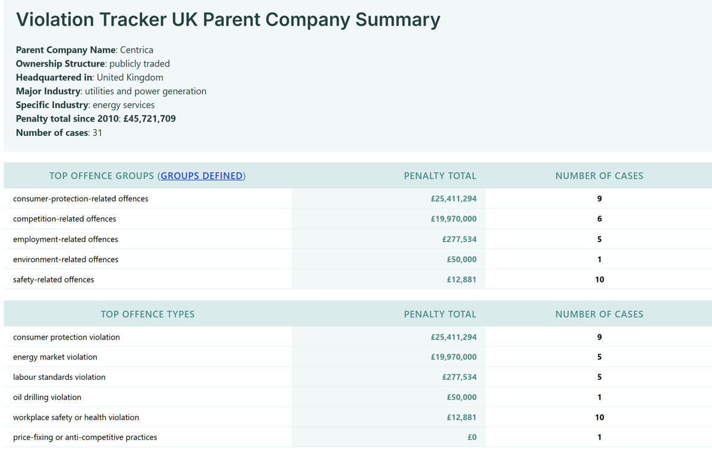Viewport: 712px width, 454px height.
Task: Click the employment-related offences row label
Action: [65, 239]
